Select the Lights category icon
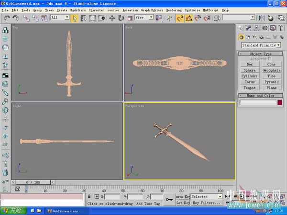Screen dimensions: 287x215 pyautogui.click(x=255, y=37)
